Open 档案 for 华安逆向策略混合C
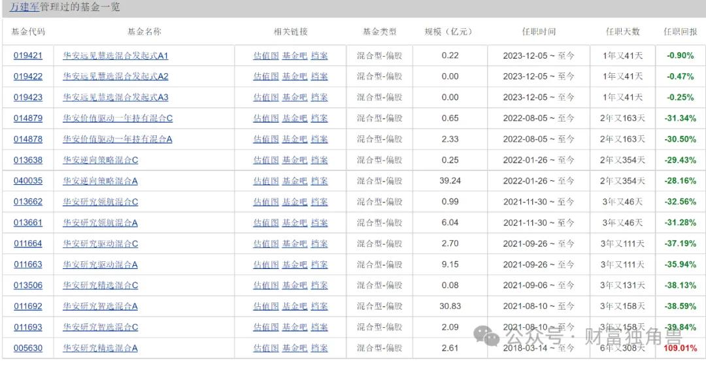The height and width of the screenshot is (365, 706). pyautogui.click(x=319, y=160)
